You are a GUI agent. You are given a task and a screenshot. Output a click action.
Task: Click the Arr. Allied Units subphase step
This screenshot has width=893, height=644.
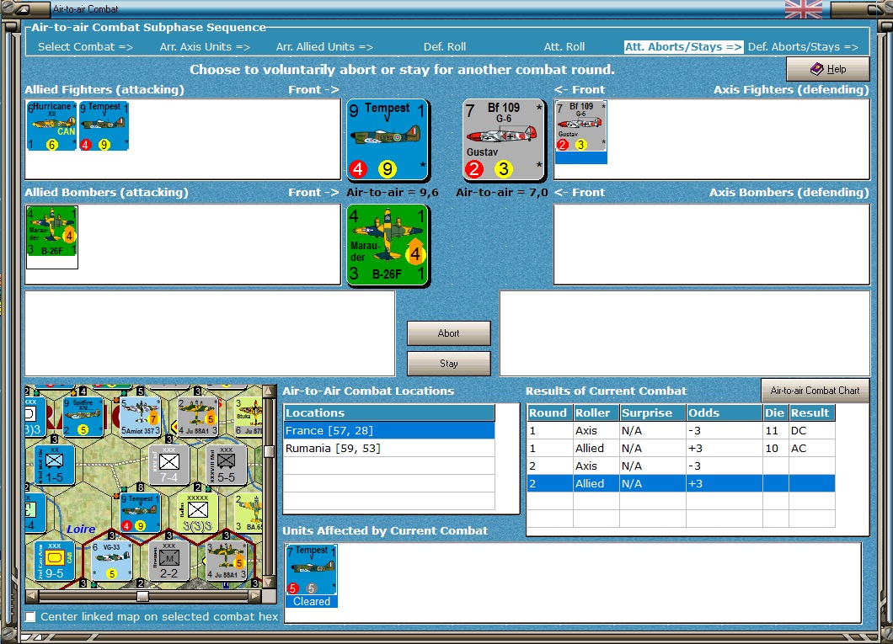tap(324, 46)
